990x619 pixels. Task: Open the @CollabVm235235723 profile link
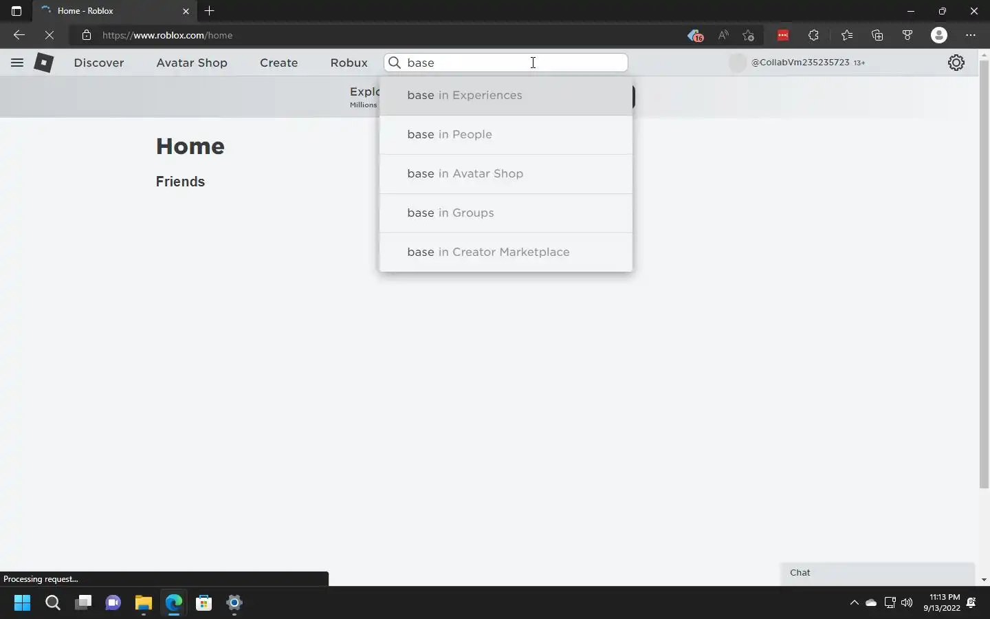tap(800, 63)
